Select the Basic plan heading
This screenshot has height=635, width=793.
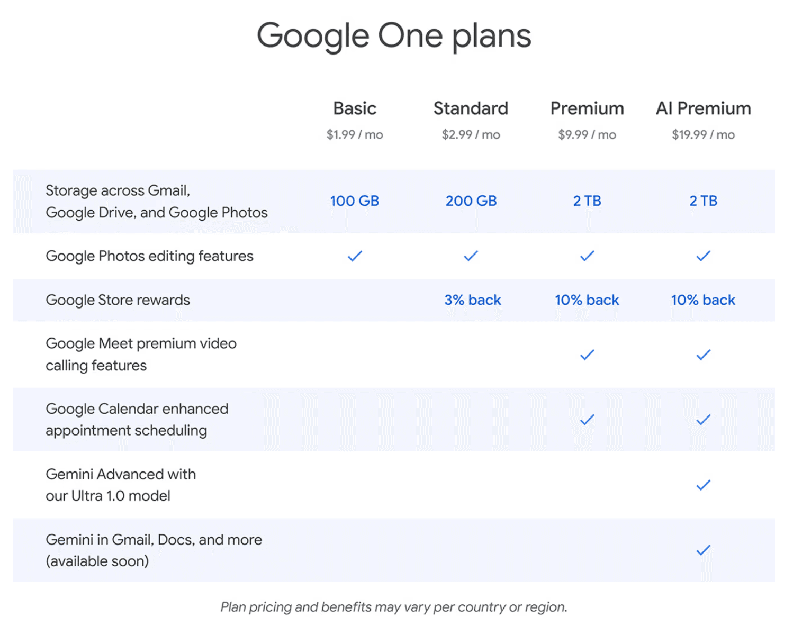click(x=355, y=108)
